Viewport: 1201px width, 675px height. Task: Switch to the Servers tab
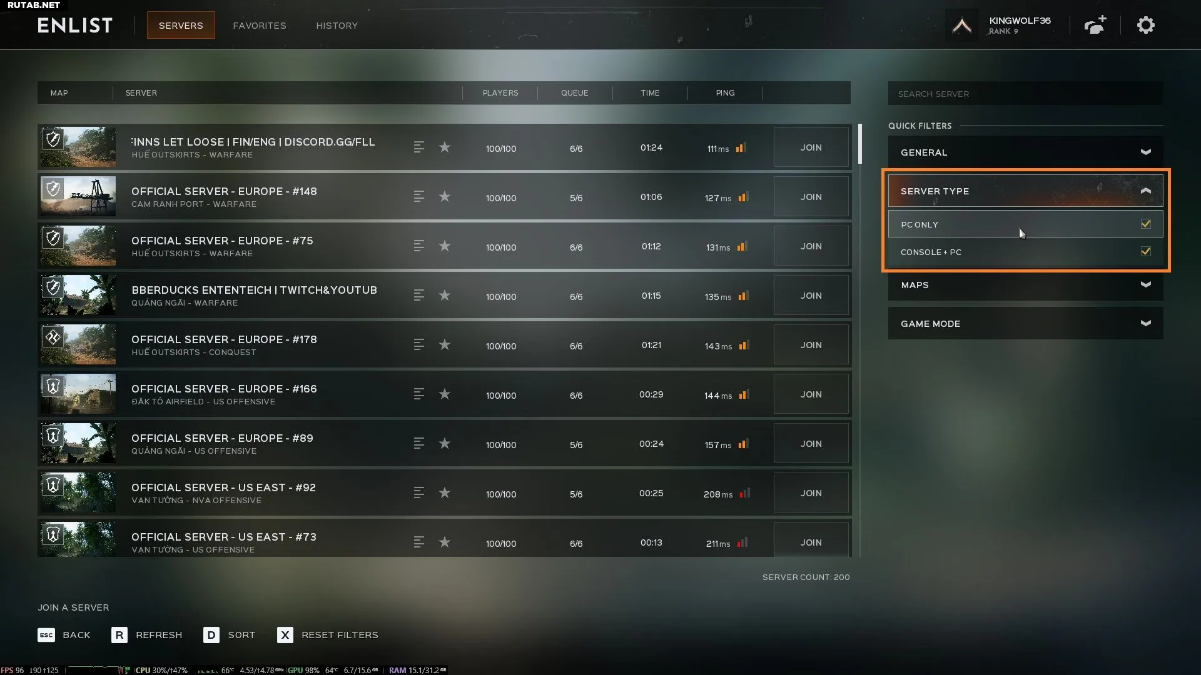pyautogui.click(x=181, y=26)
